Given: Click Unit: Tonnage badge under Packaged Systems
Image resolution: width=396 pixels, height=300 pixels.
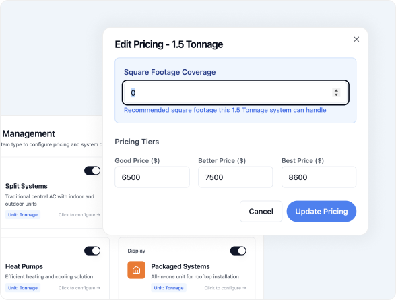Looking at the screenshot, I should (x=168, y=288).
